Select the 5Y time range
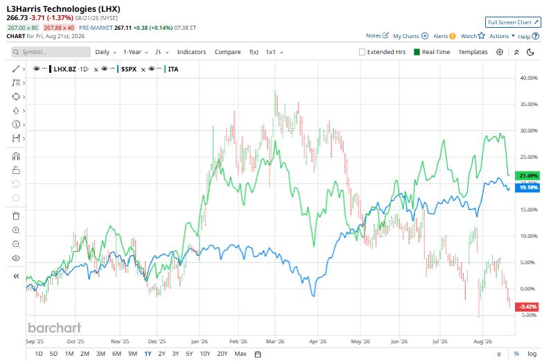542x362 pixels. pos(189,354)
